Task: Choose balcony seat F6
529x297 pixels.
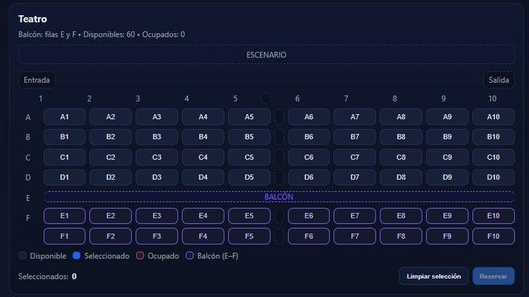Action: click(x=309, y=236)
